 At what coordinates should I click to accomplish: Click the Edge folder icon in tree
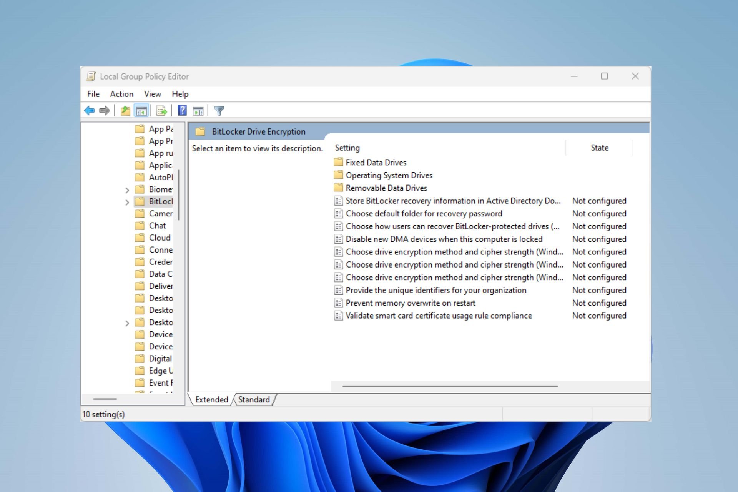pyautogui.click(x=140, y=371)
